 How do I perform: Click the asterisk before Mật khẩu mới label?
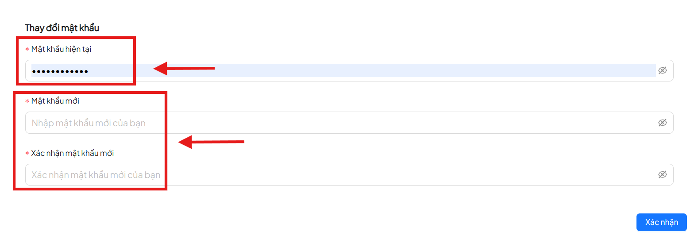pos(27,101)
